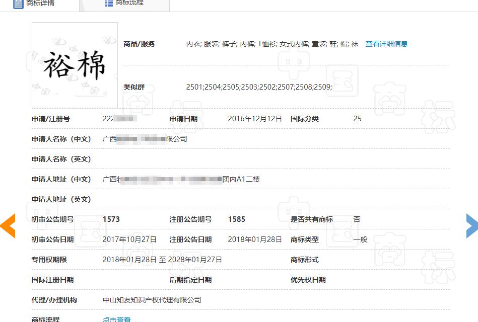Select applicant name ending in 限公司

(x=145, y=139)
